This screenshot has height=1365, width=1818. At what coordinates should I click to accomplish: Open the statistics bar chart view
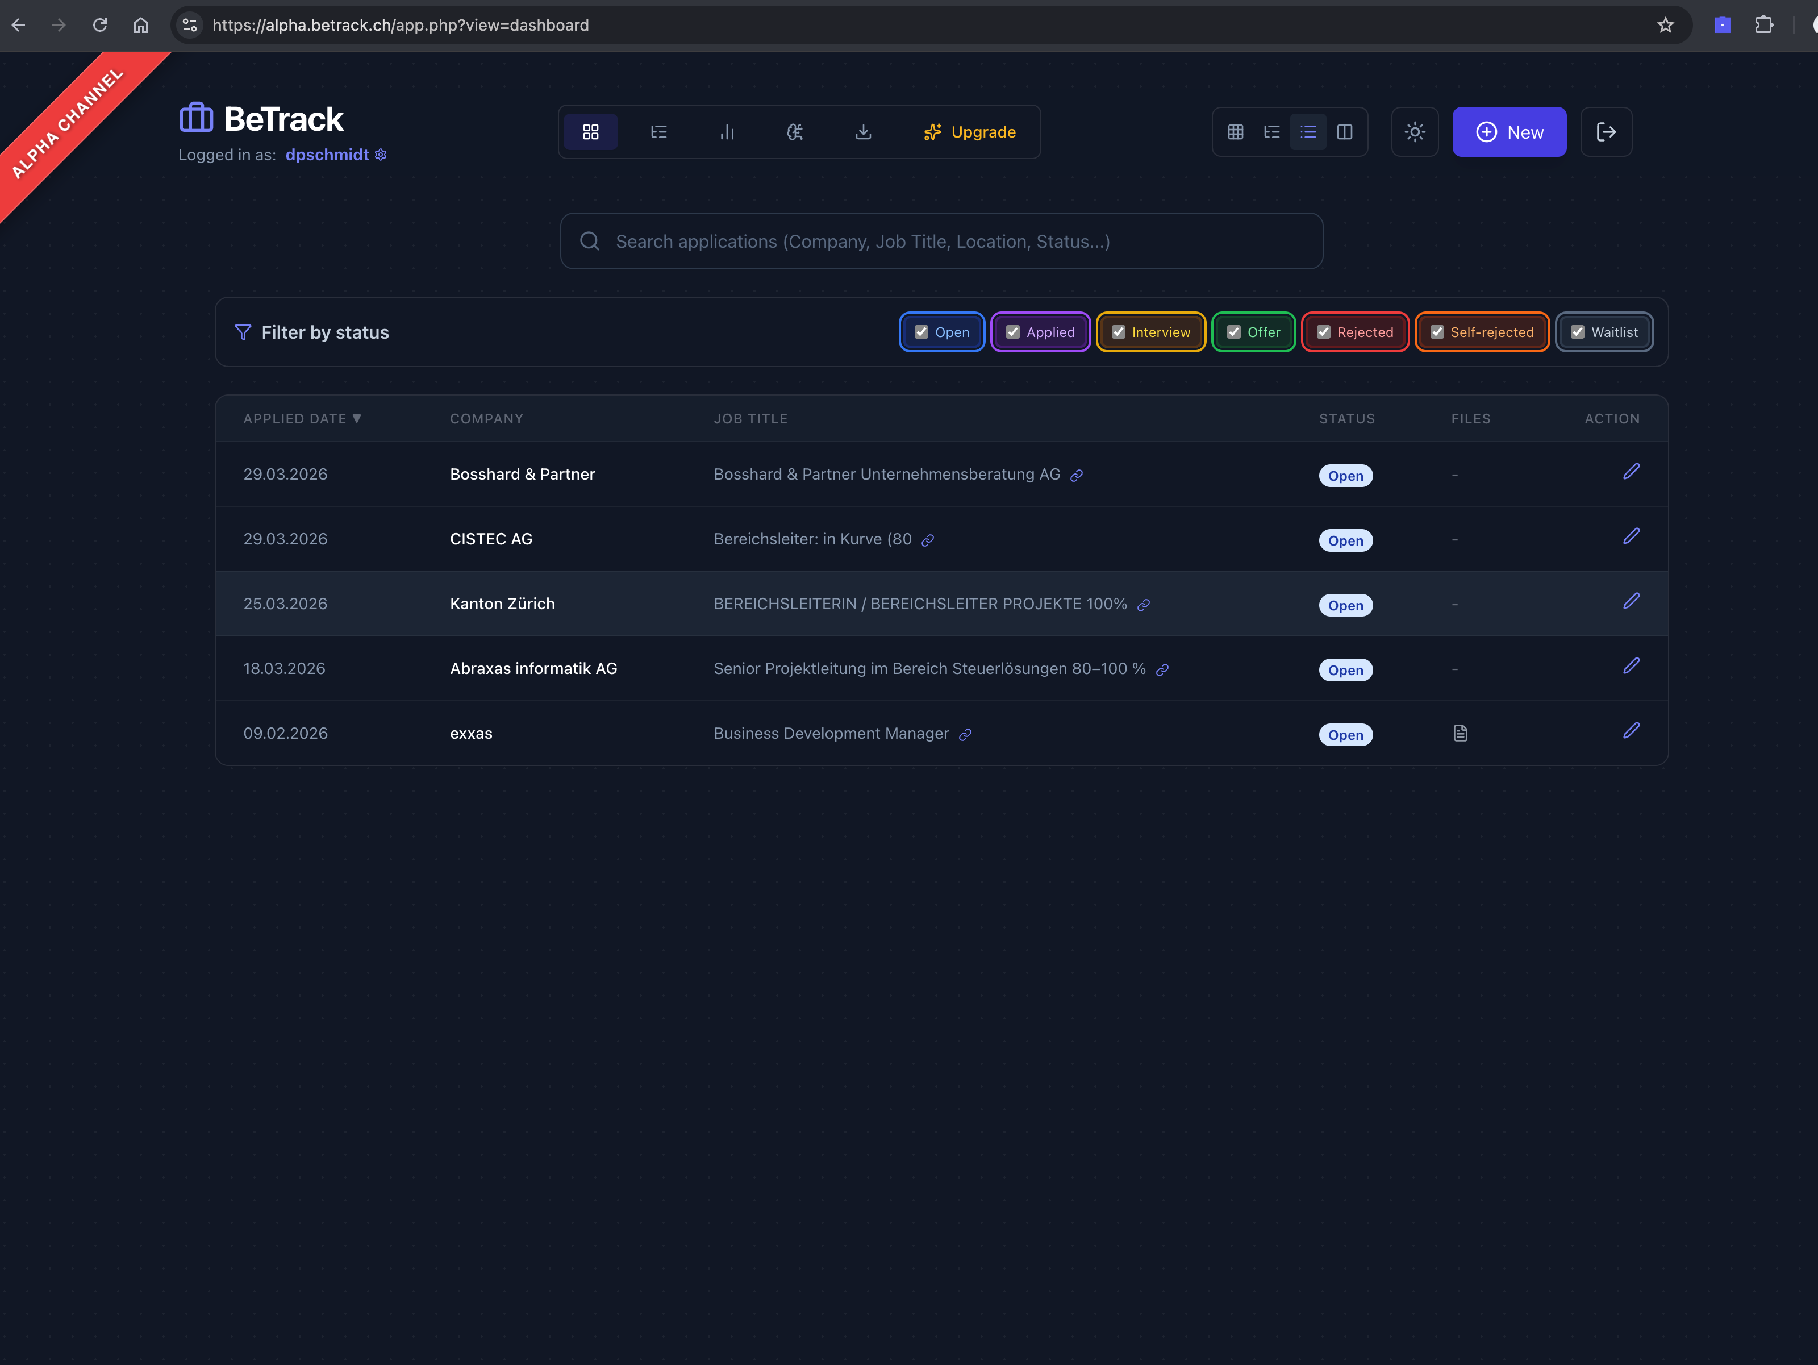pos(727,132)
